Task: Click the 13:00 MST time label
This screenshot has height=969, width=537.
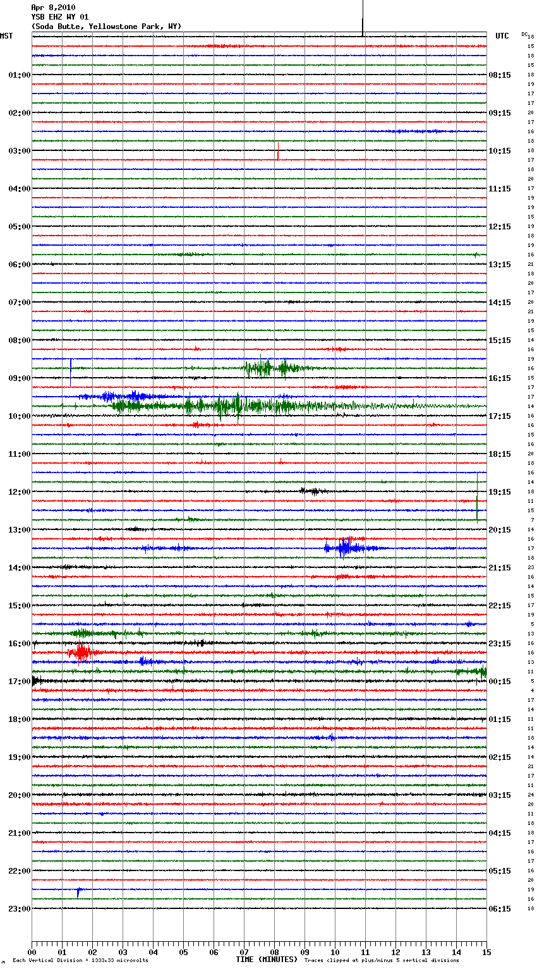Action: (20, 530)
